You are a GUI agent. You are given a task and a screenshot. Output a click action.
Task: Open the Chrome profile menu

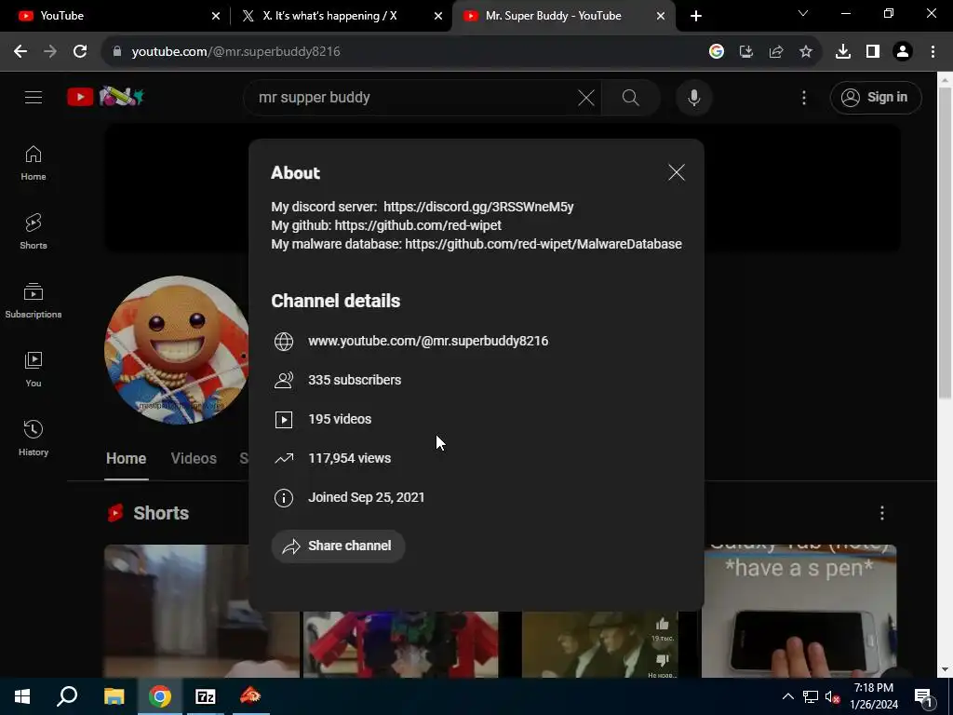[x=903, y=52]
